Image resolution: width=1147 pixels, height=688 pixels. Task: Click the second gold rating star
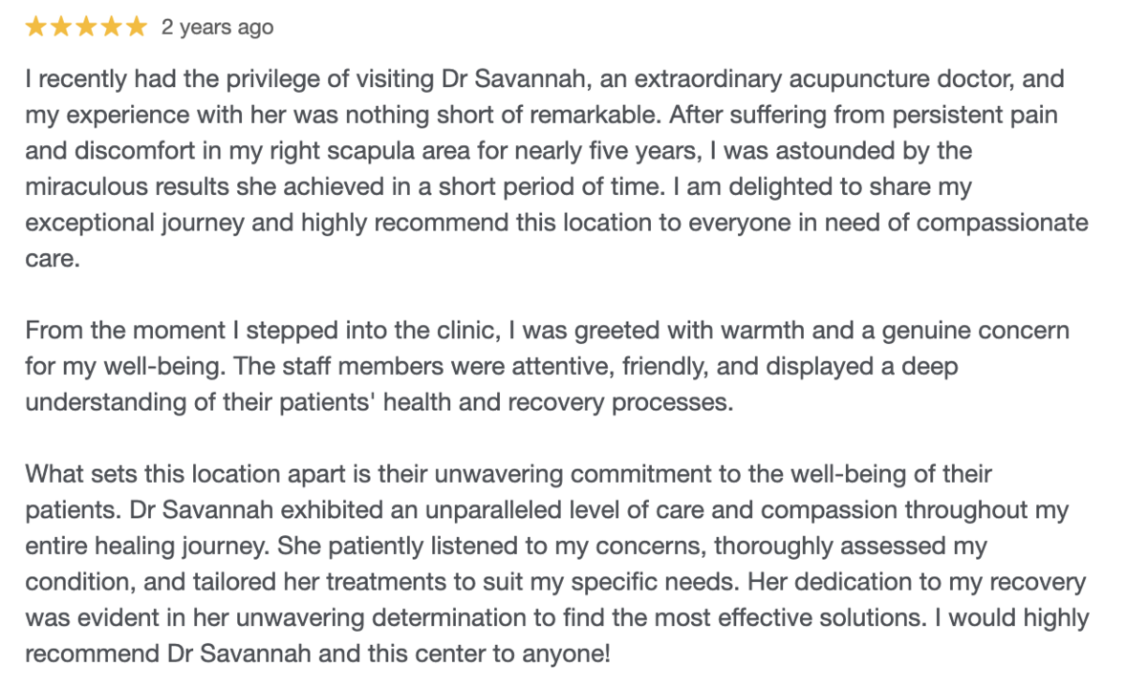click(62, 27)
